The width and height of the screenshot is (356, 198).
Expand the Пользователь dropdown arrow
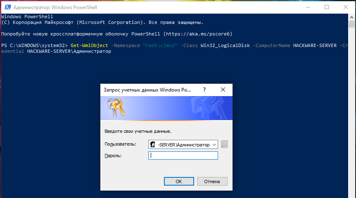coord(214,145)
